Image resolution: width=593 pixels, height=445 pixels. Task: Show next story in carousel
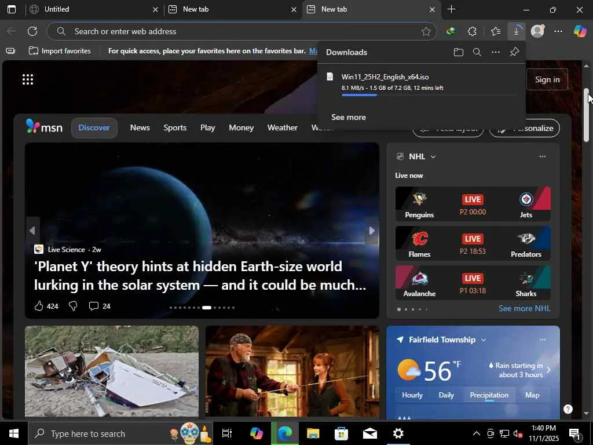pos(371,230)
